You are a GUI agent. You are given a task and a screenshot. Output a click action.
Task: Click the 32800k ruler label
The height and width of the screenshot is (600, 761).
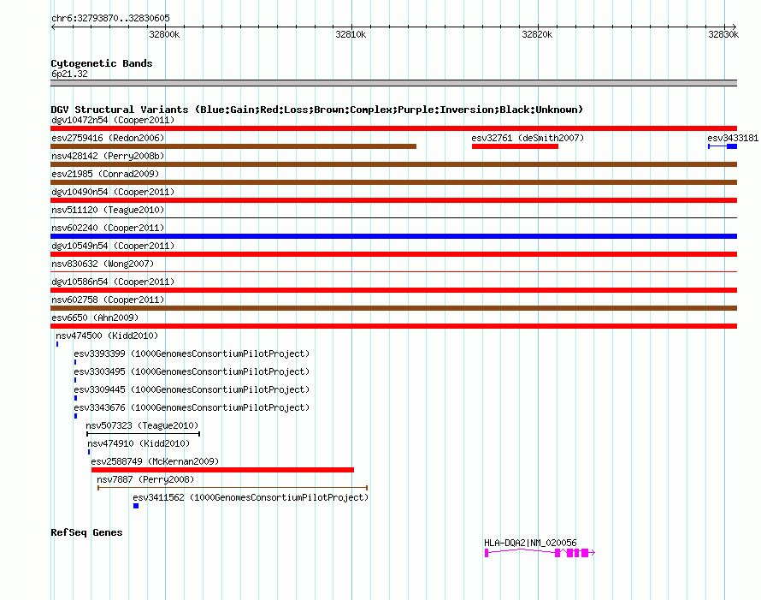pos(164,34)
